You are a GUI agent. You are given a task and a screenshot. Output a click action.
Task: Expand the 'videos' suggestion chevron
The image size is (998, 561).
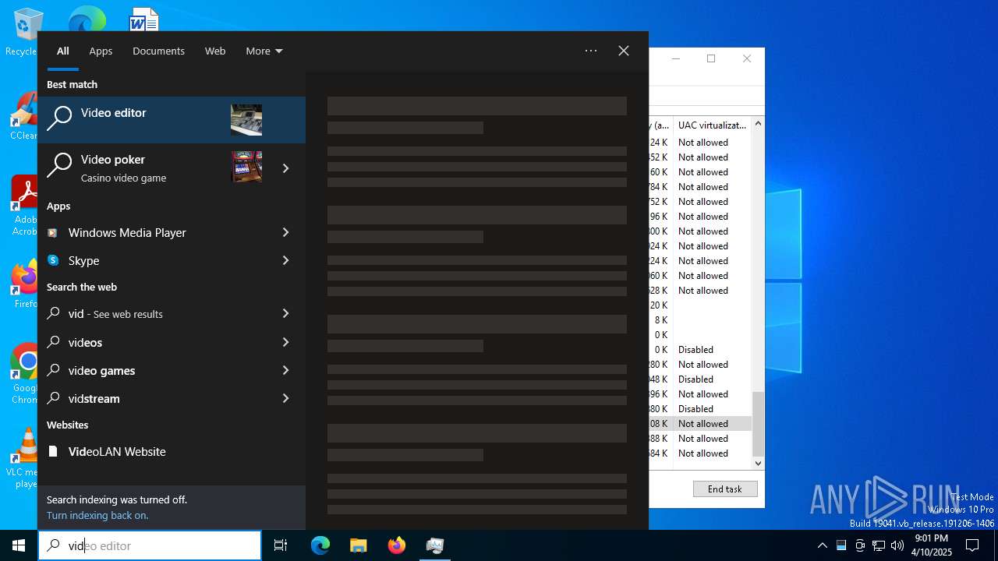tap(285, 342)
